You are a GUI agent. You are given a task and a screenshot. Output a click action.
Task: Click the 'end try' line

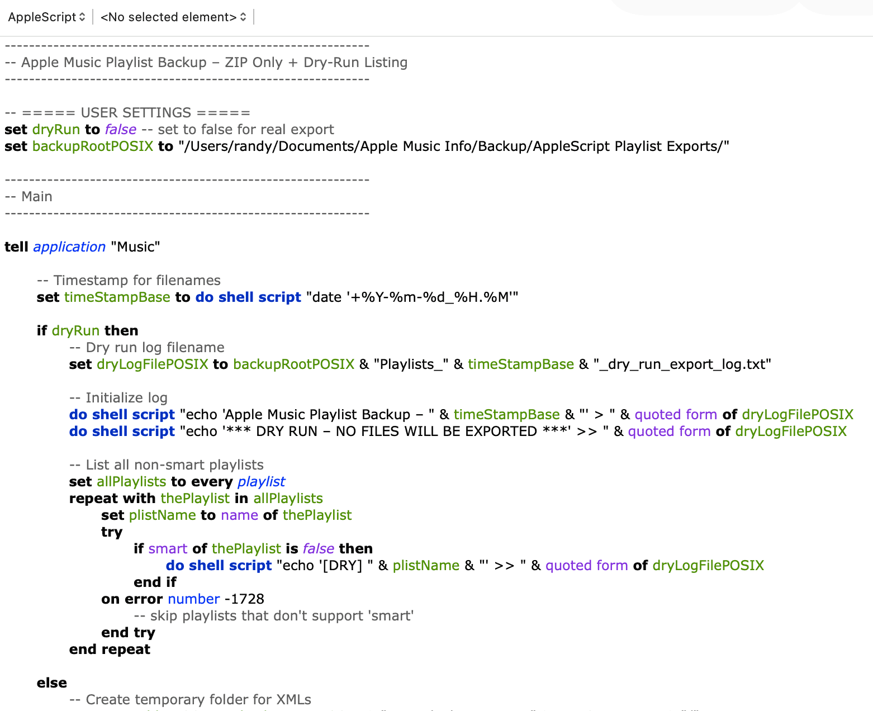129,632
